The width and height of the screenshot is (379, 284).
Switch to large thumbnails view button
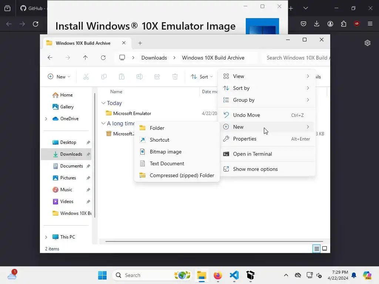coord(325,248)
